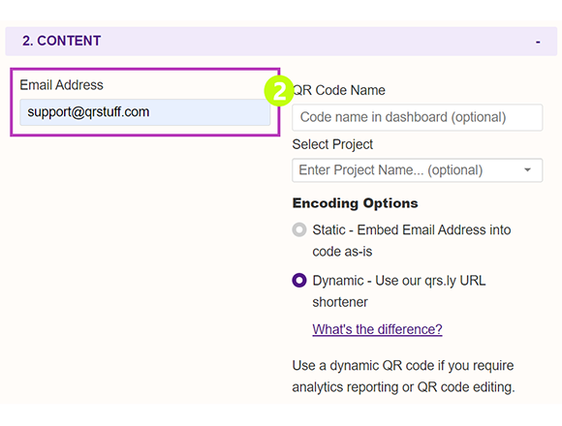Click the Encoding Options heading
The image size is (562, 426).
pos(356,203)
